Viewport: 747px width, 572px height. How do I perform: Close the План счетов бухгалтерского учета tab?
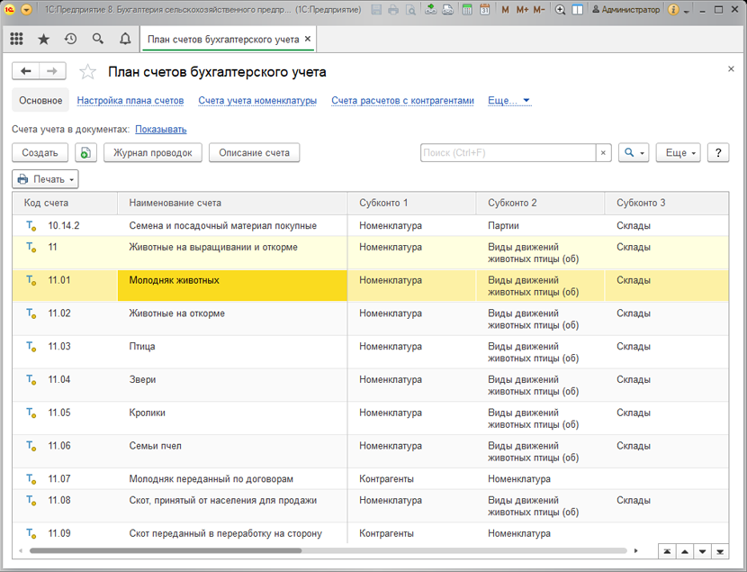(x=308, y=39)
